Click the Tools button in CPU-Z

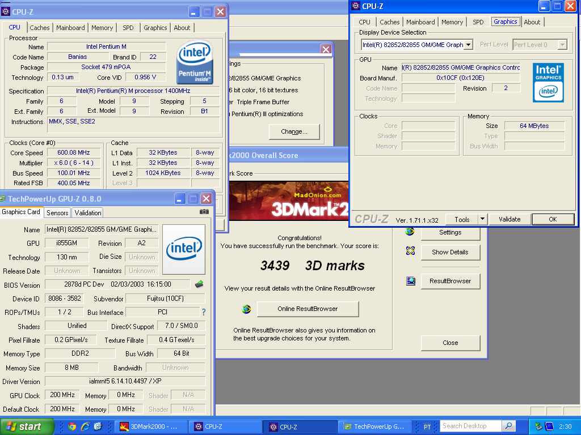(x=462, y=220)
